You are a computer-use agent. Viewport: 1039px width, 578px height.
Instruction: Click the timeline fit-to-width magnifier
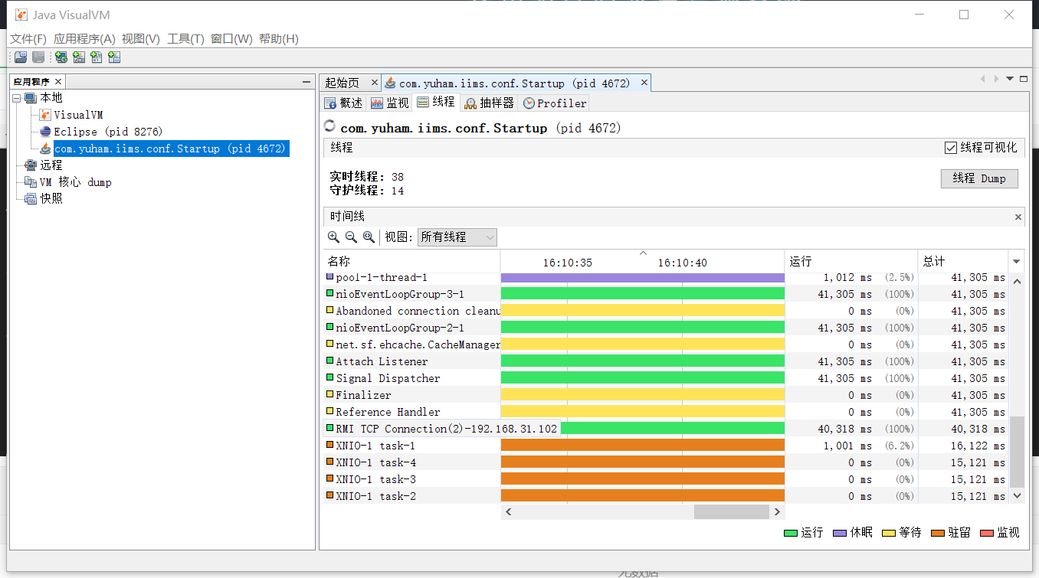pyautogui.click(x=369, y=237)
